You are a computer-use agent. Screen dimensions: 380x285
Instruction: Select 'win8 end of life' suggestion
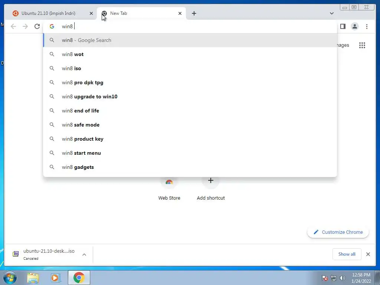tap(190, 111)
